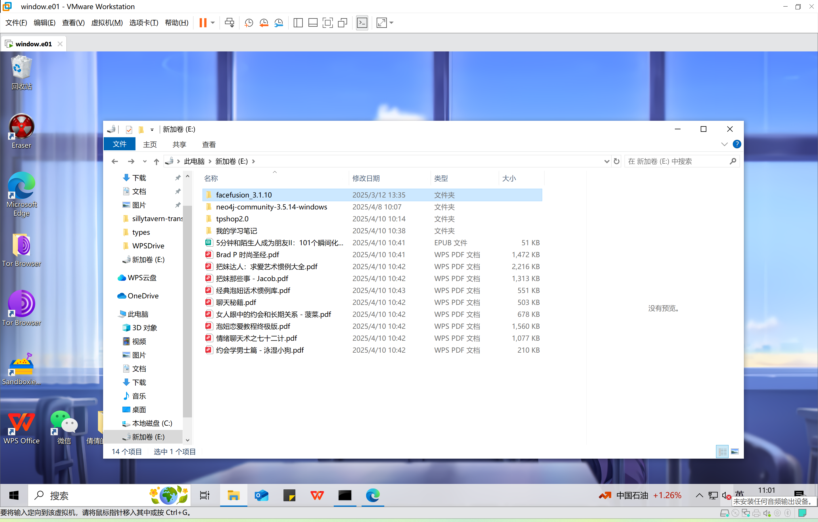Click the VMware pause virtual machine icon

[203, 23]
